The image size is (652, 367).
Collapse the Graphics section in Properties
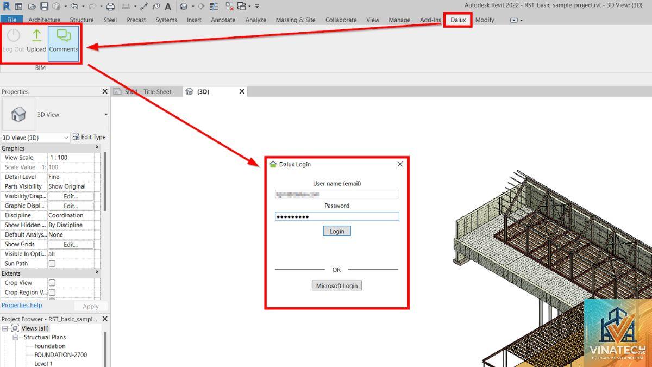click(x=97, y=148)
